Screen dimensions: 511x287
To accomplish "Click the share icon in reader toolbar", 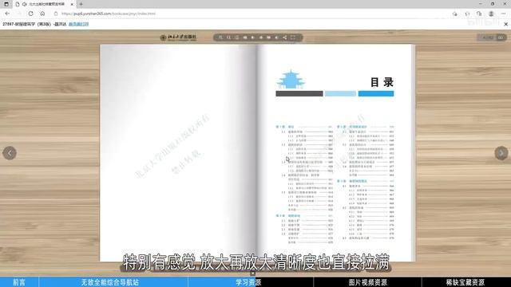I will pyautogui.click(x=284, y=37).
